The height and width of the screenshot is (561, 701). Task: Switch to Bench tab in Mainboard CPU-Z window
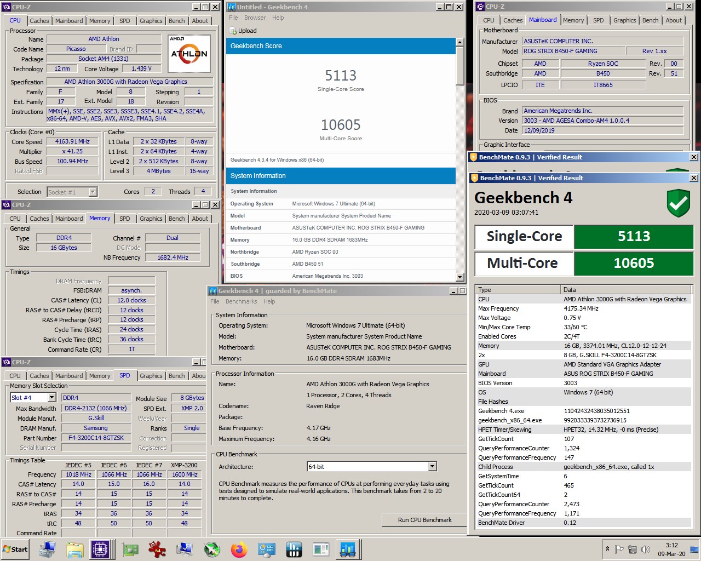pos(650,20)
